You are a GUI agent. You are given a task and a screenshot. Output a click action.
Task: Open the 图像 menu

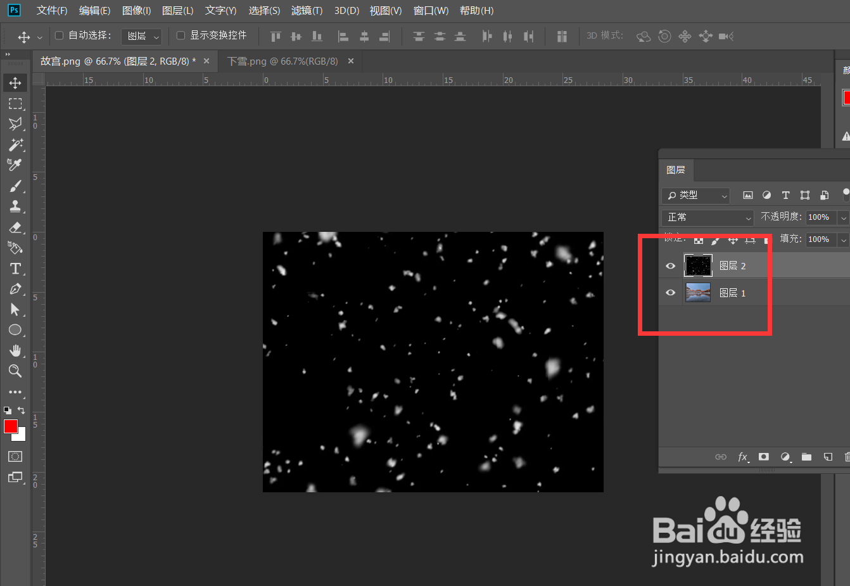[x=136, y=10]
